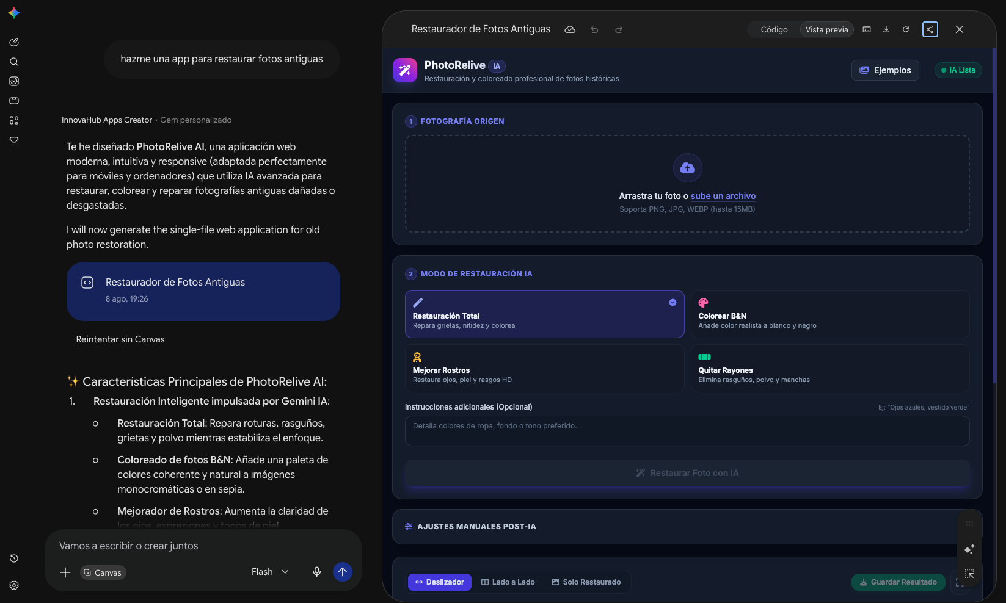Select Solo Restaurado view tab
The height and width of the screenshot is (603, 1006).
(x=586, y=582)
